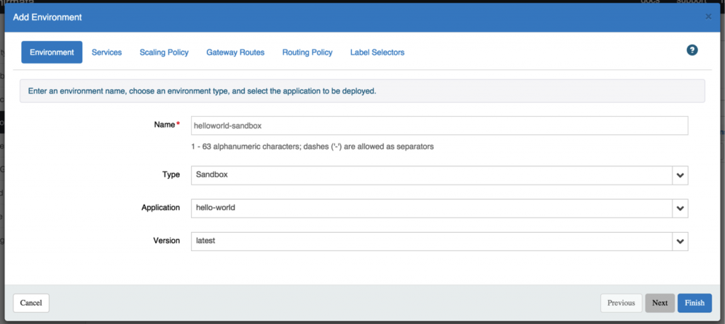The width and height of the screenshot is (725, 324).
Task: Click the Sandbox type selection box
Action: click(431, 175)
